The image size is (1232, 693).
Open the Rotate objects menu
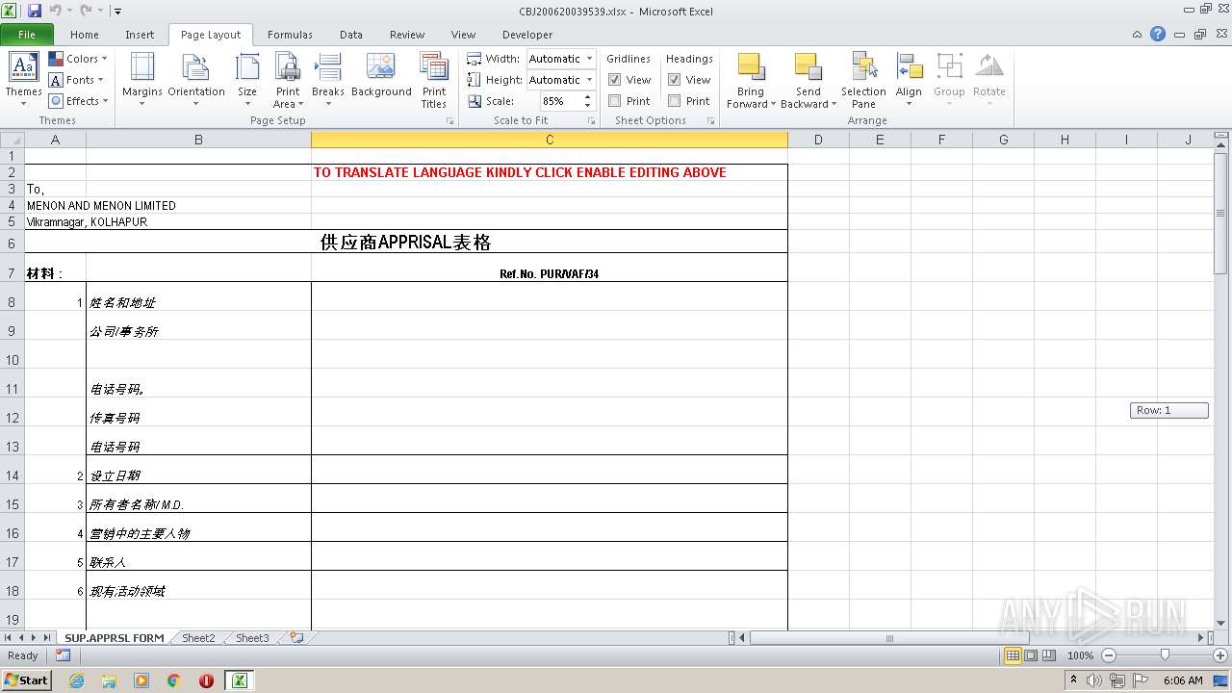coord(989,80)
